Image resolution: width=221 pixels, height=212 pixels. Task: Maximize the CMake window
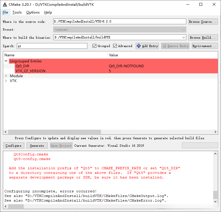[201, 5]
